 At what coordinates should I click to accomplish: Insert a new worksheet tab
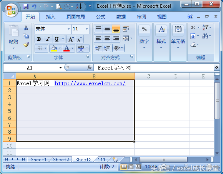[115, 159]
